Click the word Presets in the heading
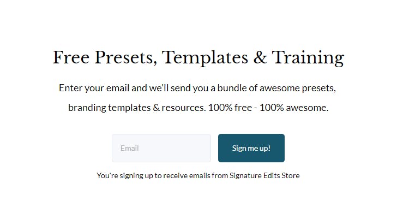This screenshot has width=403, height=200. coord(125,58)
